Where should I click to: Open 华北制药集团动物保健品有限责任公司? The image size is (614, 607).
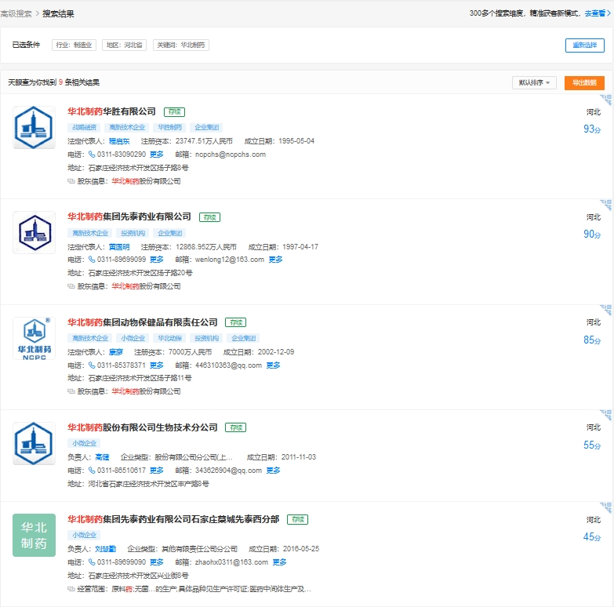(143, 322)
